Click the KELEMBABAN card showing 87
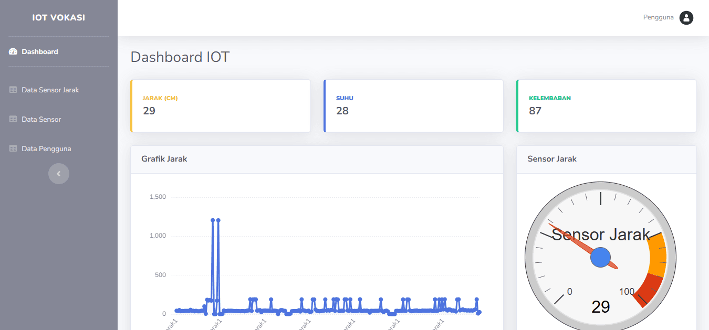Image resolution: width=709 pixels, height=330 pixels. [607, 105]
